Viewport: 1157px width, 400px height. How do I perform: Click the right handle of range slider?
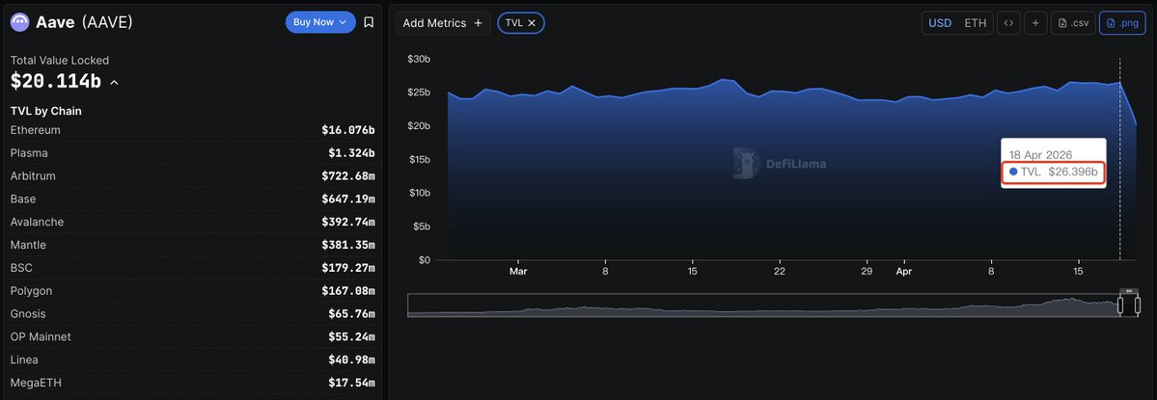tap(1137, 305)
